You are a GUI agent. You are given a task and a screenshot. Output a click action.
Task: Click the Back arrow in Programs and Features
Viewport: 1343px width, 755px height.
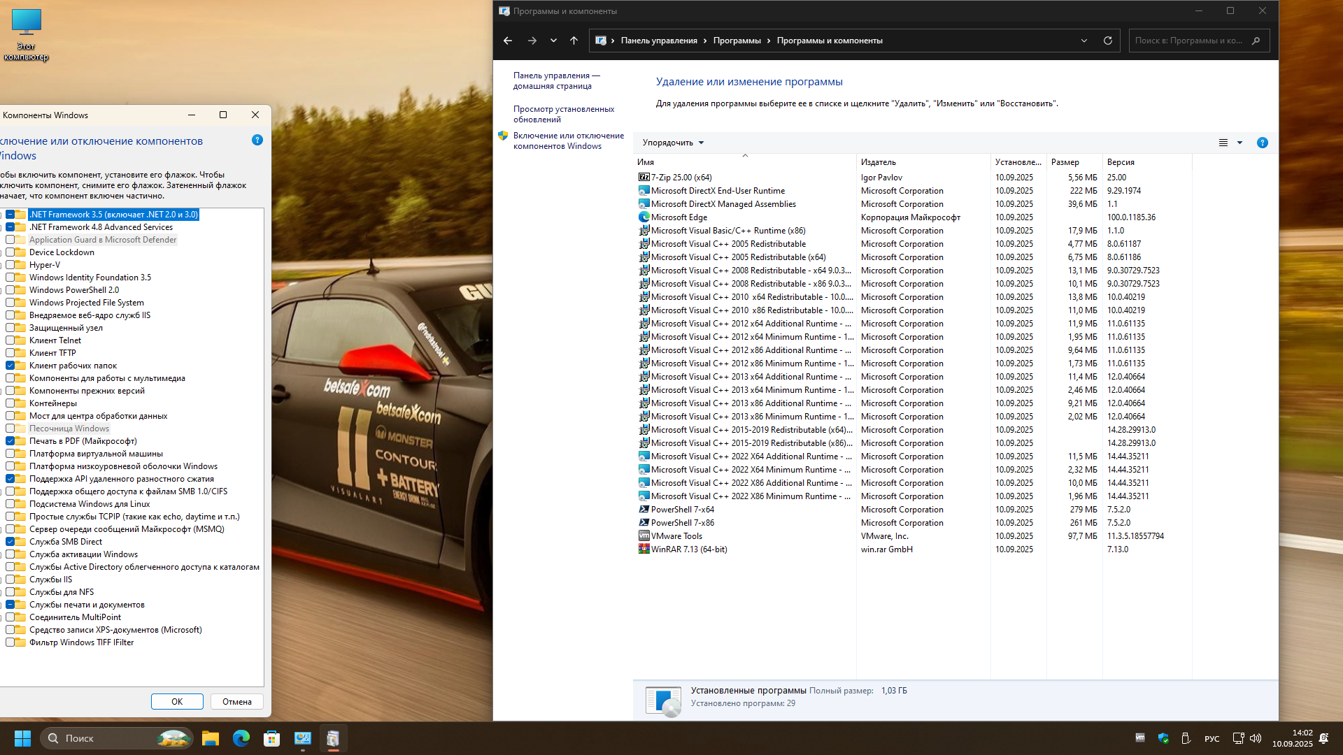tap(508, 41)
